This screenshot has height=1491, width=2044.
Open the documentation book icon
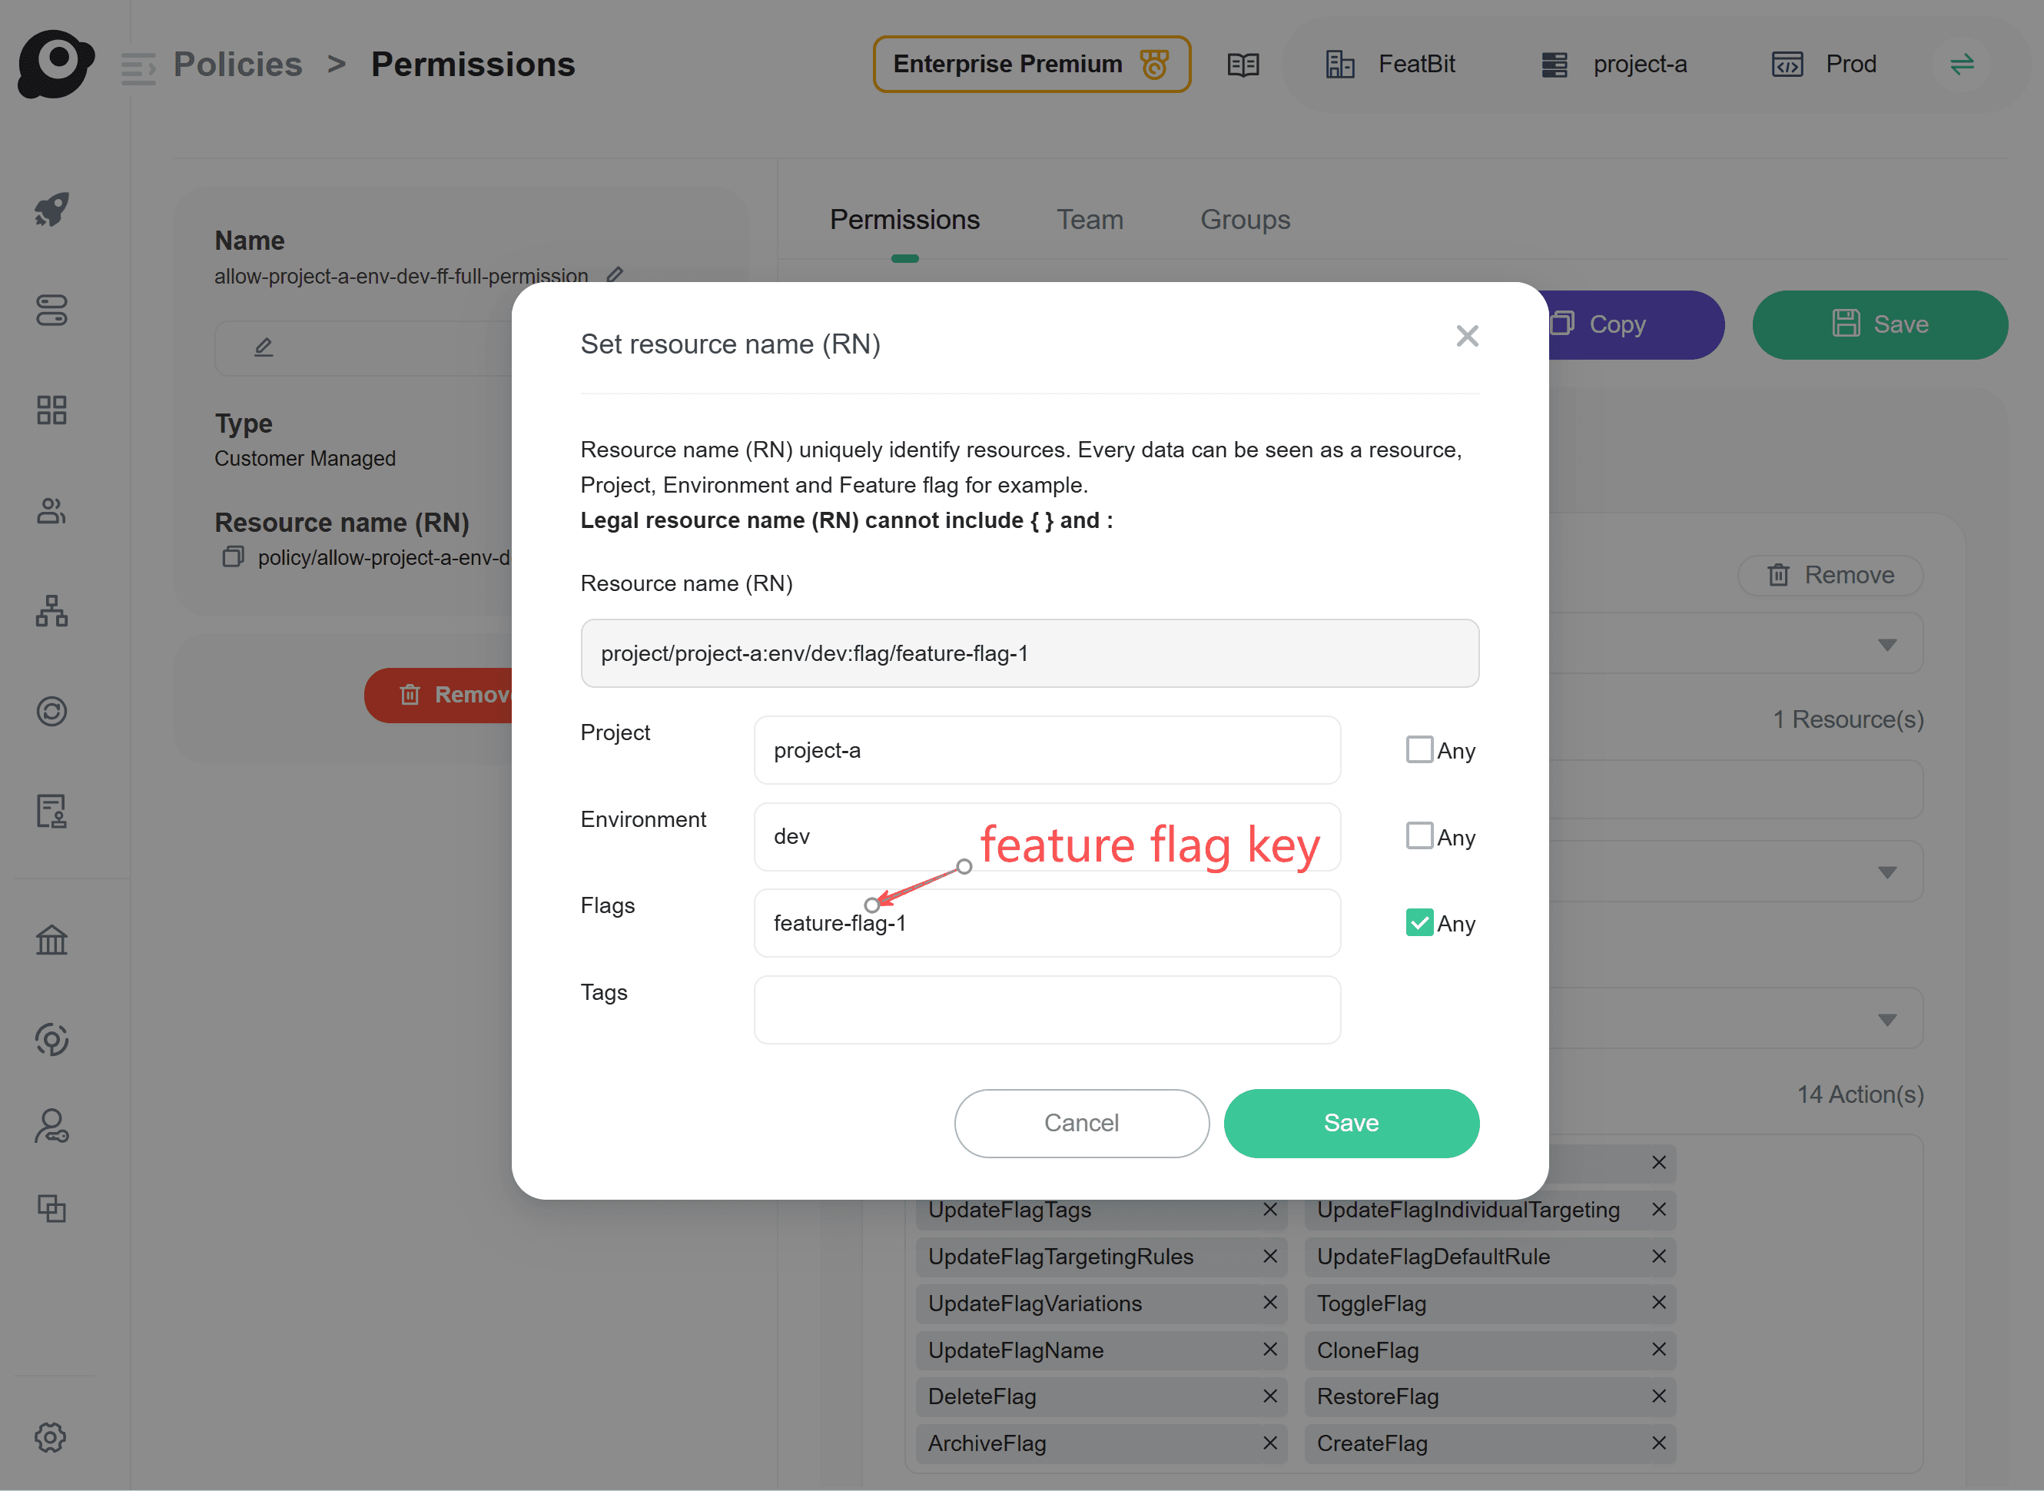tap(1243, 65)
